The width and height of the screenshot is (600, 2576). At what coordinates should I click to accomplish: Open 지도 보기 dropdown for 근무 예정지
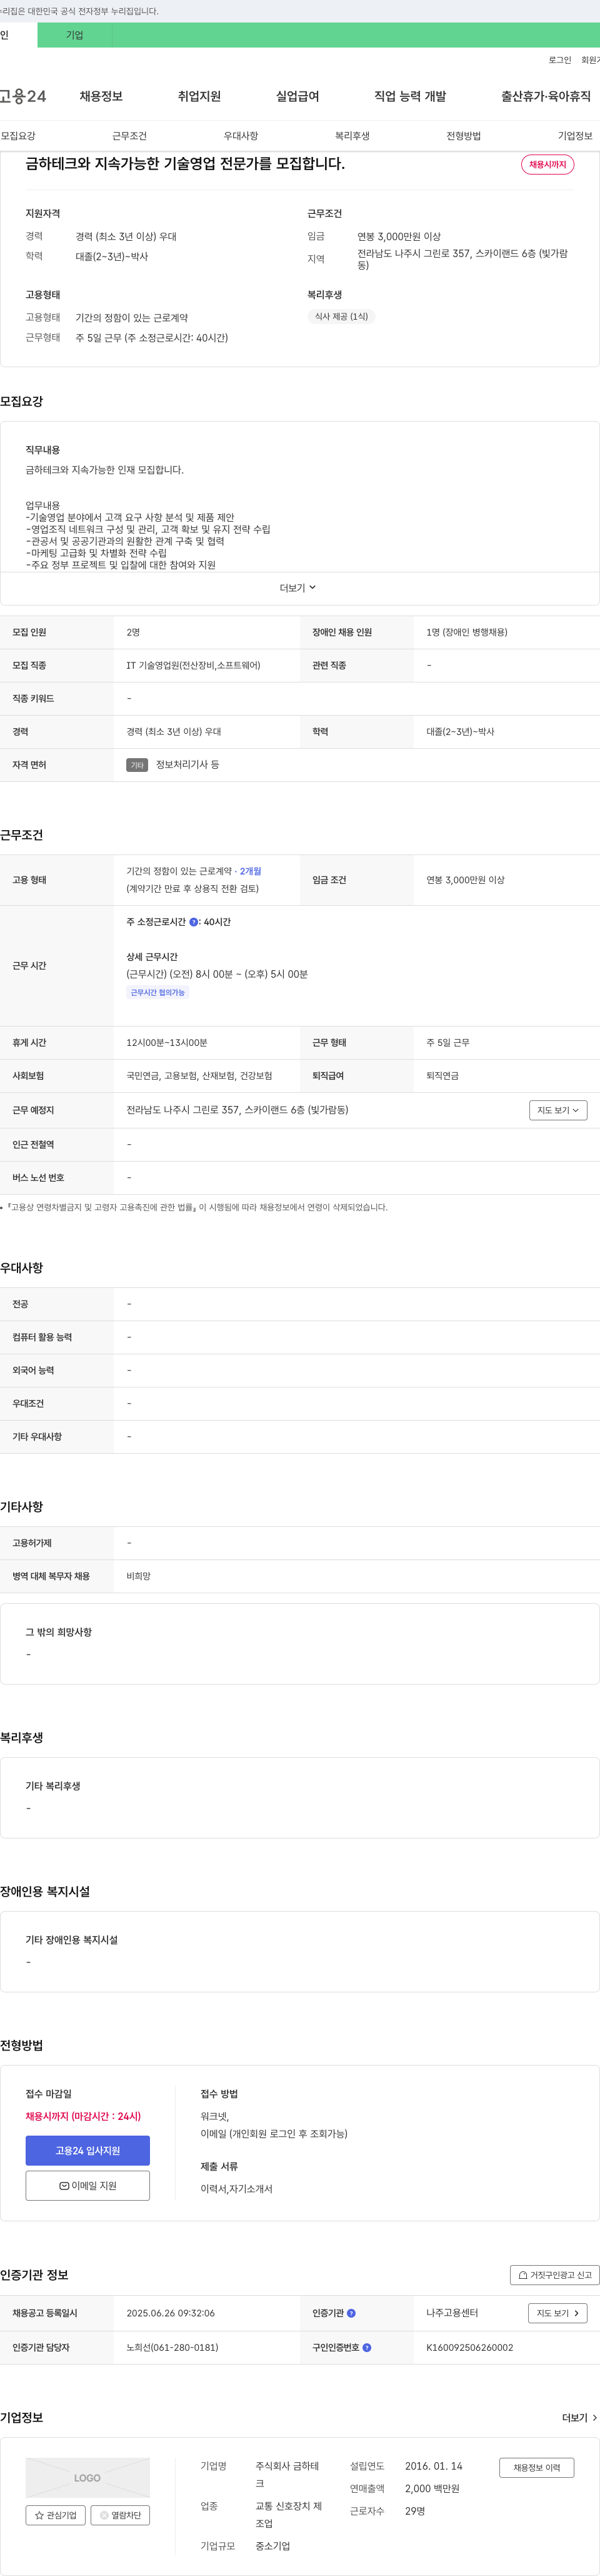tap(558, 1110)
